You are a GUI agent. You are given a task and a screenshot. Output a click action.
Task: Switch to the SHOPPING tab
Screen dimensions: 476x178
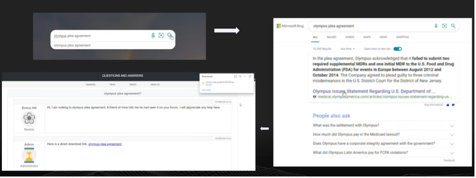(403, 37)
